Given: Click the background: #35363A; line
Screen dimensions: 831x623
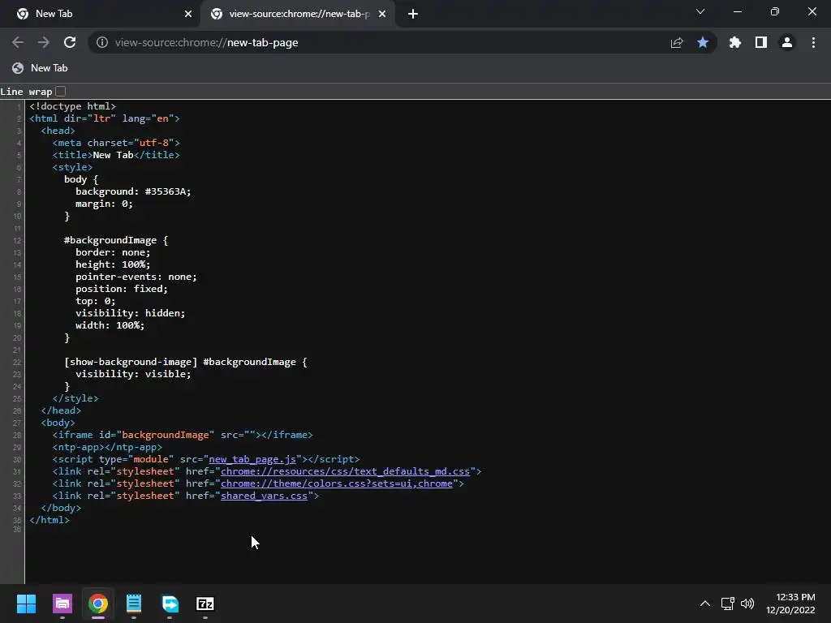Looking at the screenshot, I should tap(133, 191).
